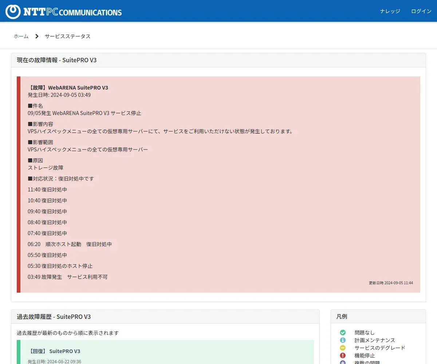The height and width of the screenshot is (364, 437).
Task: Click 更新日時 2024-09-05 11:44 timestamp
Action: click(391, 283)
